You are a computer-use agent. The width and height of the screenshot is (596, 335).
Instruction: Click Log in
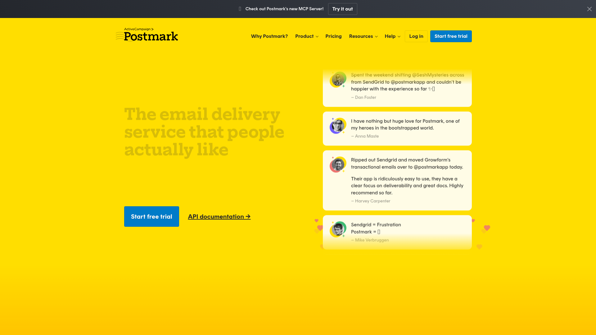[x=416, y=36]
